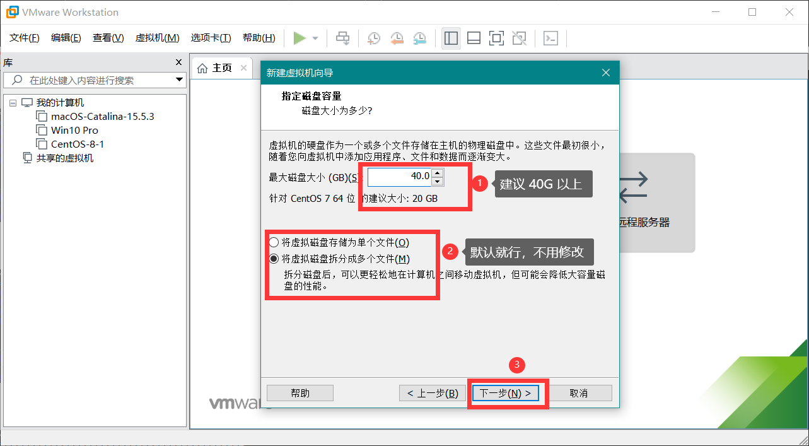809x446 pixels.
Task: Click the 上一步(B) button
Action: click(x=433, y=393)
